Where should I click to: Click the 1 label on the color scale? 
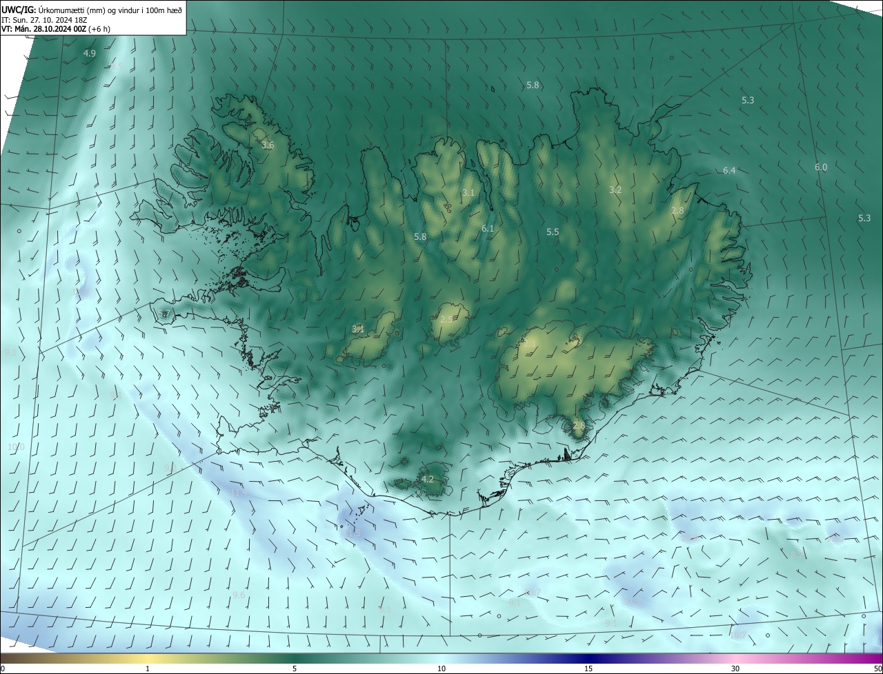pyautogui.click(x=148, y=668)
